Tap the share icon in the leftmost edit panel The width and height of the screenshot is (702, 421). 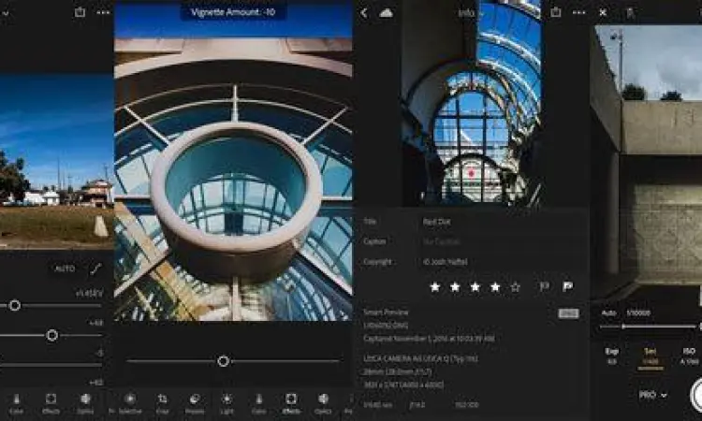(x=80, y=12)
